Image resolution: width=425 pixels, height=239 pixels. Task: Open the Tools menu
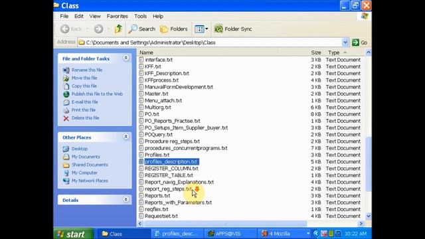click(x=140, y=16)
